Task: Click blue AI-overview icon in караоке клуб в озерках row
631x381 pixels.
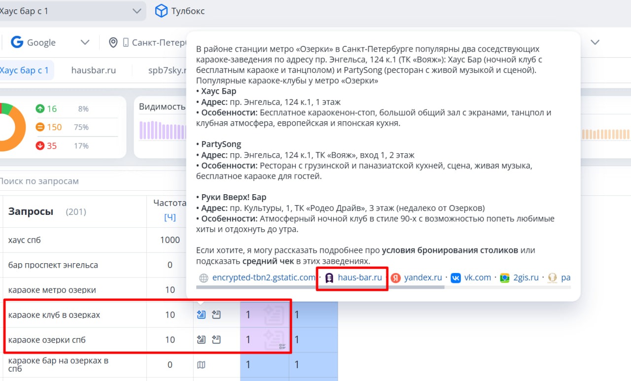Action: [x=201, y=314]
